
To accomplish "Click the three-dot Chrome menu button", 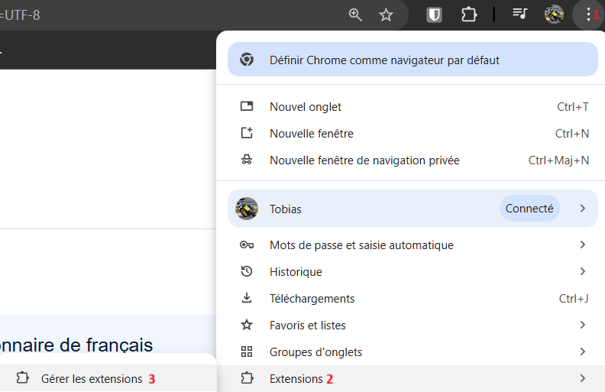I will tap(588, 15).
